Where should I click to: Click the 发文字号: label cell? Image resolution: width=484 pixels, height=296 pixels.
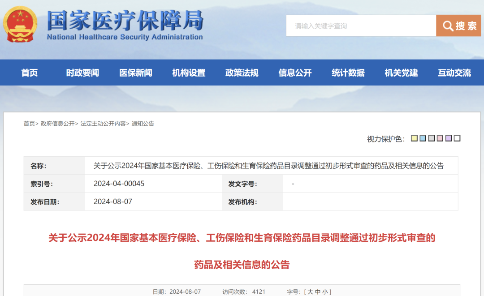tap(252, 184)
